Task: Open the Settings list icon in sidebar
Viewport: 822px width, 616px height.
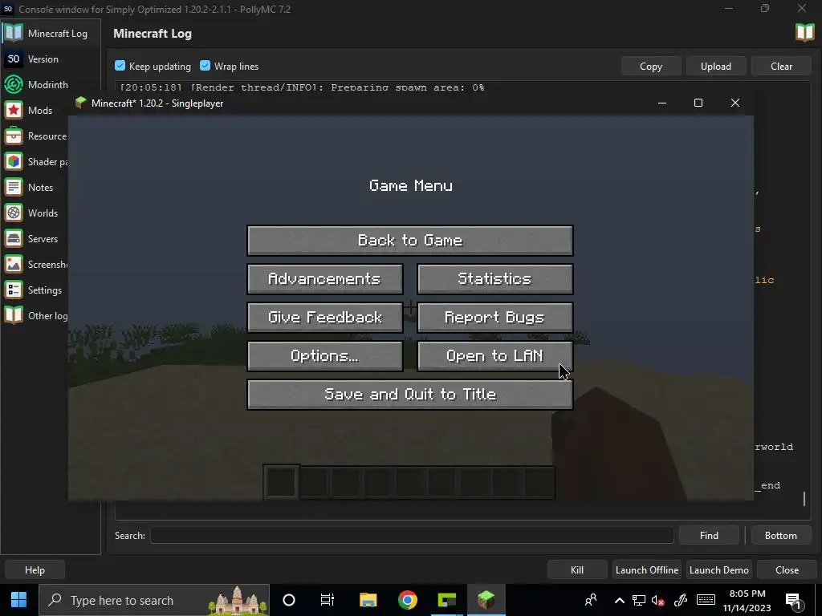Action: pos(14,290)
